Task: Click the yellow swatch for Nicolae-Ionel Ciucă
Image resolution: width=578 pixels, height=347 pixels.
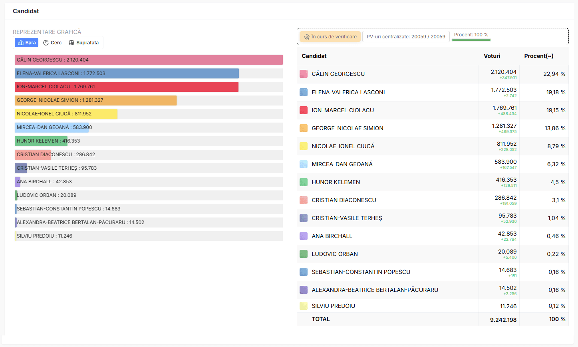Action: click(304, 146)
